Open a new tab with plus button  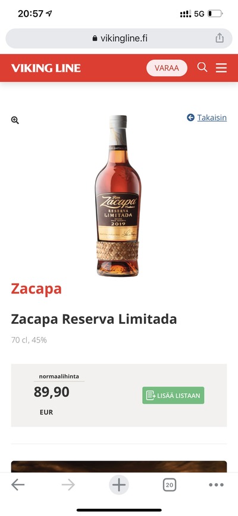[119, 485]
